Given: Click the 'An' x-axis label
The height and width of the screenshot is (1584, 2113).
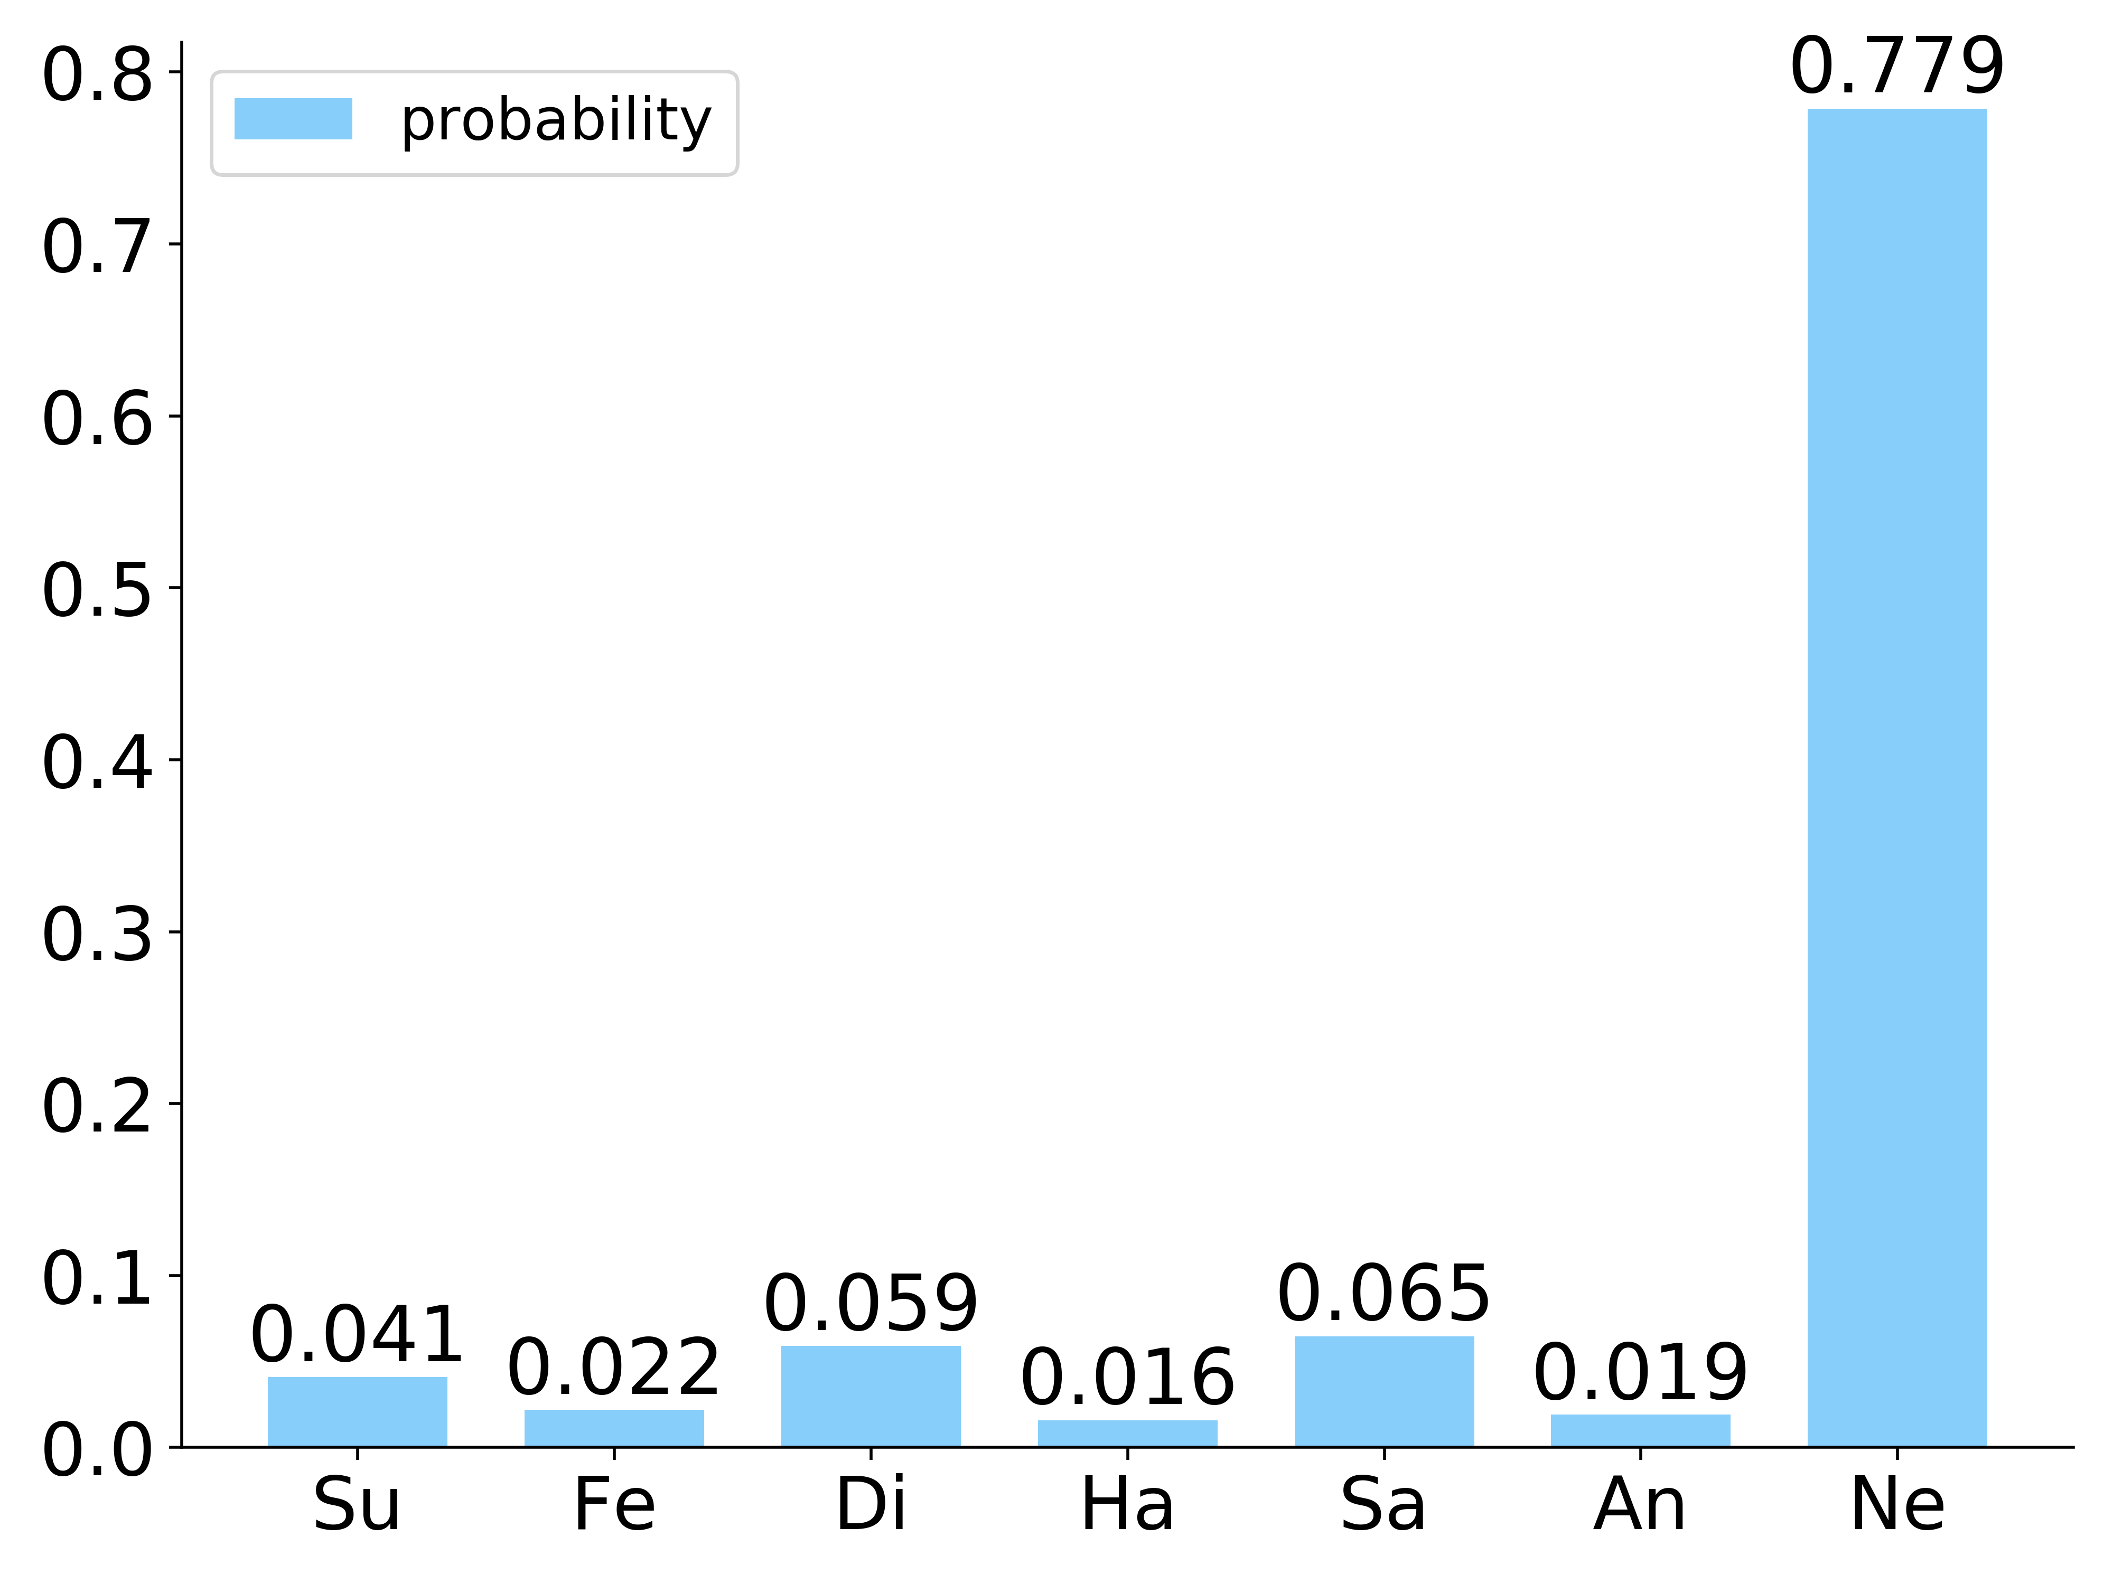Looking at the screenshot, I should (x=1640, y=1505).
